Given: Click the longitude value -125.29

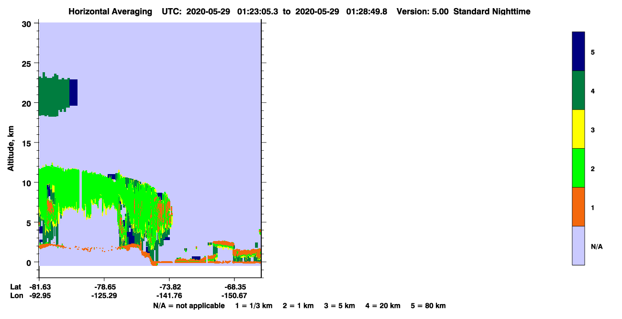Looking at the screenshot, I should (x=104, y=296).
